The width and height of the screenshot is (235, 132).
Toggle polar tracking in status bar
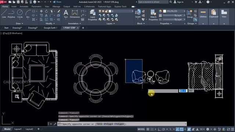163,129
